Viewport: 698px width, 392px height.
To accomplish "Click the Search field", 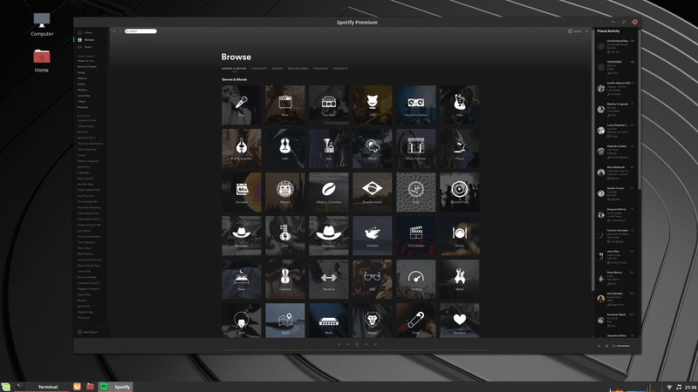I will (140, 31).
